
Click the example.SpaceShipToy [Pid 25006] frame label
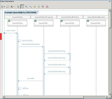pos(21,13)
